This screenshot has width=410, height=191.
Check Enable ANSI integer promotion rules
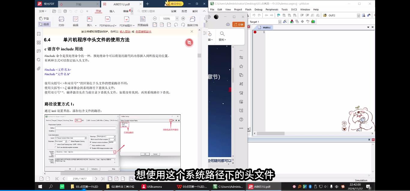(x=90, y=148)
